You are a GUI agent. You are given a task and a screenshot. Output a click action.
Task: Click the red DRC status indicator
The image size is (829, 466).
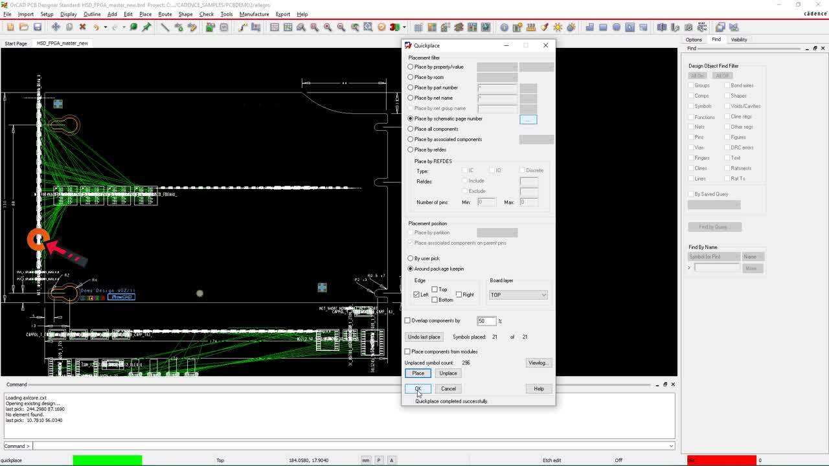coord(721,460)
